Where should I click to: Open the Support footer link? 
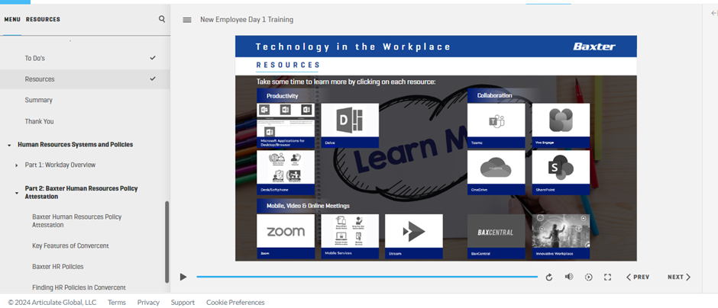click(183, 303)
